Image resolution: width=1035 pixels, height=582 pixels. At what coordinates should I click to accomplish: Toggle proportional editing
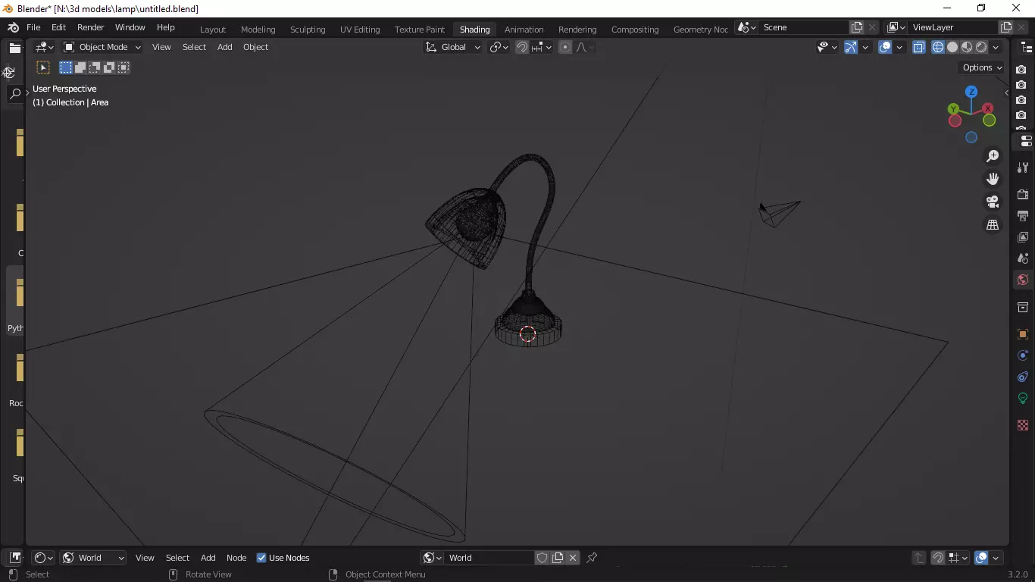(x=565, y=47)
